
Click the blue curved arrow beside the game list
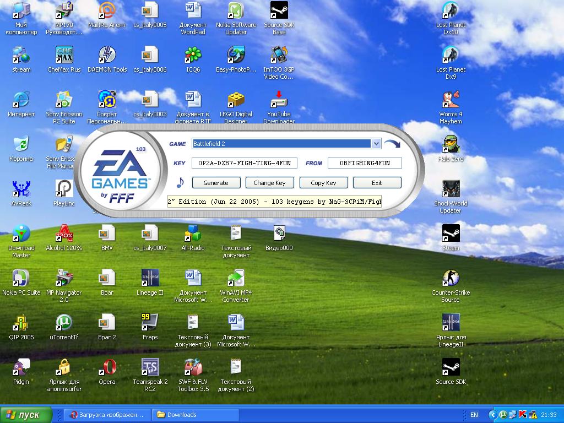pos(392,144)
